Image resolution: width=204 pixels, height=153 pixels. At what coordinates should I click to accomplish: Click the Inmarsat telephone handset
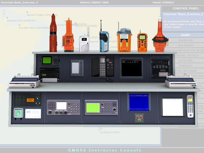[103, 68]
